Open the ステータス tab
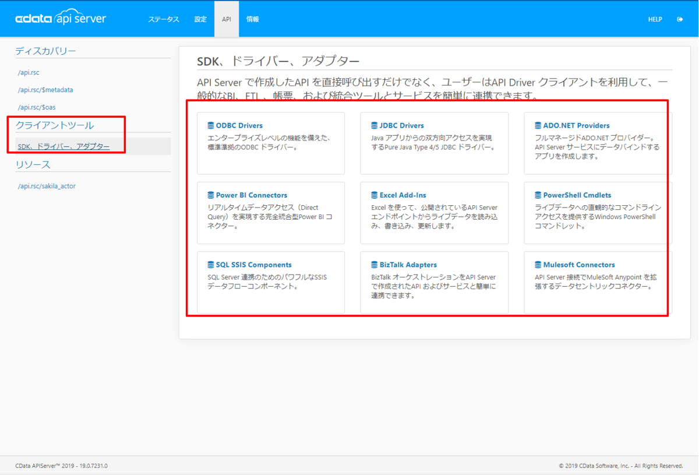 (x=164, y=19)
